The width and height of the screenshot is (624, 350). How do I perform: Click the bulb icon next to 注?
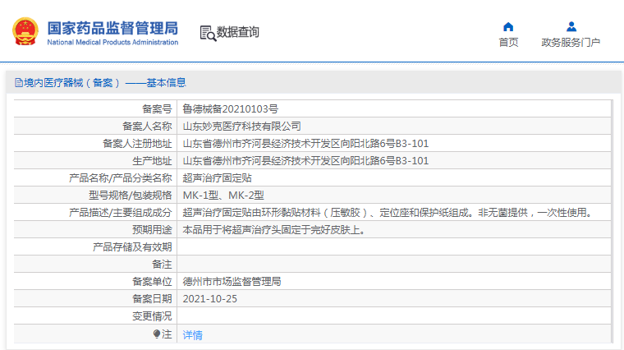click(157, 334)
